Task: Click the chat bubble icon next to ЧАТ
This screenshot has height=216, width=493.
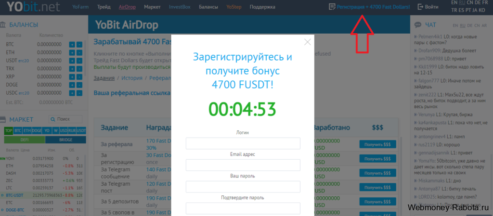Action: click(418, 25)
